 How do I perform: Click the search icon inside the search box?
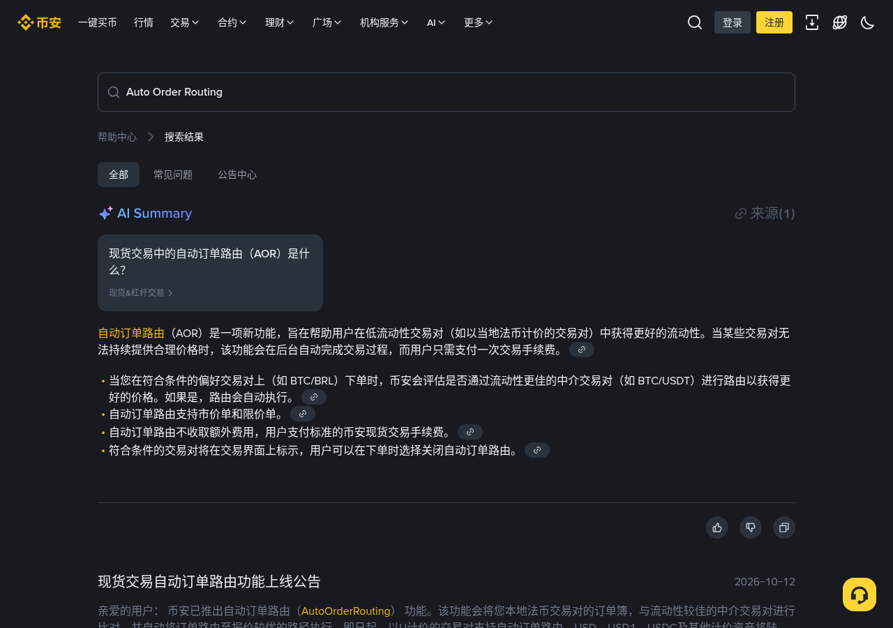click(114, 92)
